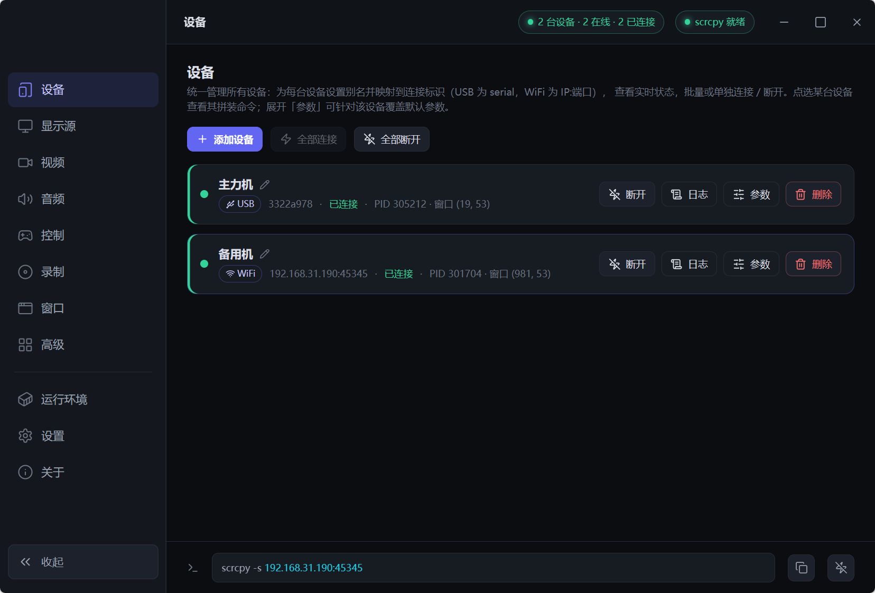Click the scrcpy 就绪 status badge

tap(714, 22)
